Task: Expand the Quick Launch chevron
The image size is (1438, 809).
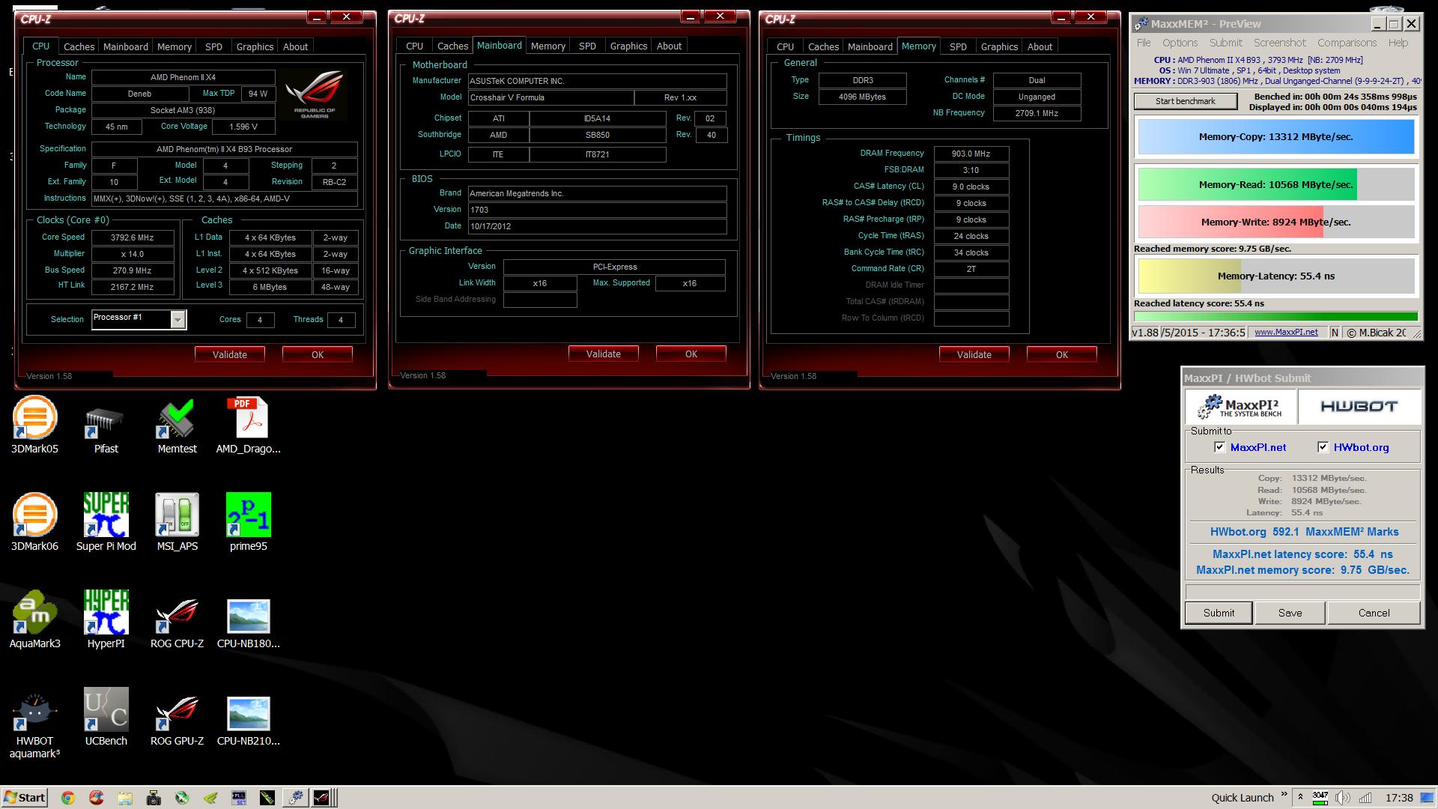Action: point(1284,795)
